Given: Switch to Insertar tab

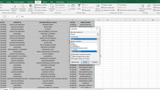Looking at the screenshot, I should tap(8, 2).
